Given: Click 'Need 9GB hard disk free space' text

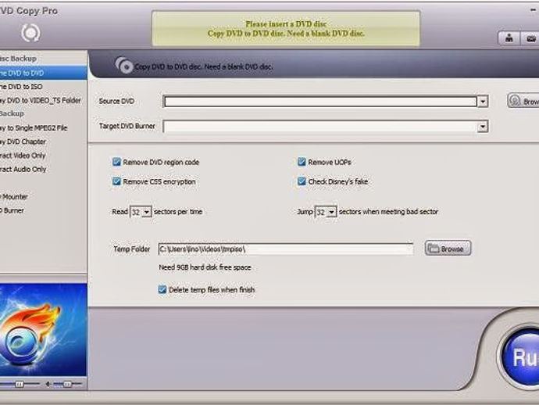Looking at the screenshot, I should (205, 267).
